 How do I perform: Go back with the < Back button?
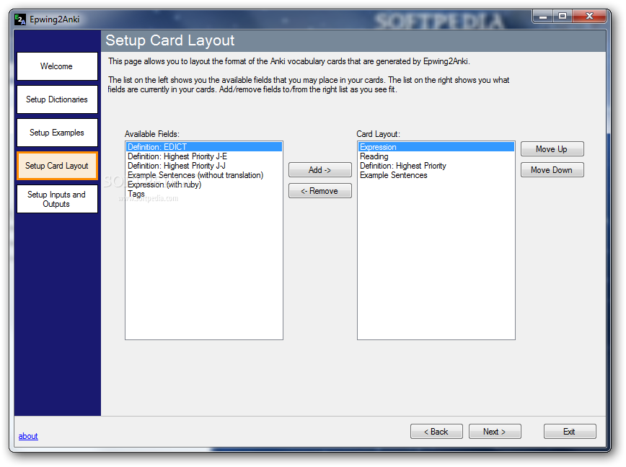(x=436, y=432)
